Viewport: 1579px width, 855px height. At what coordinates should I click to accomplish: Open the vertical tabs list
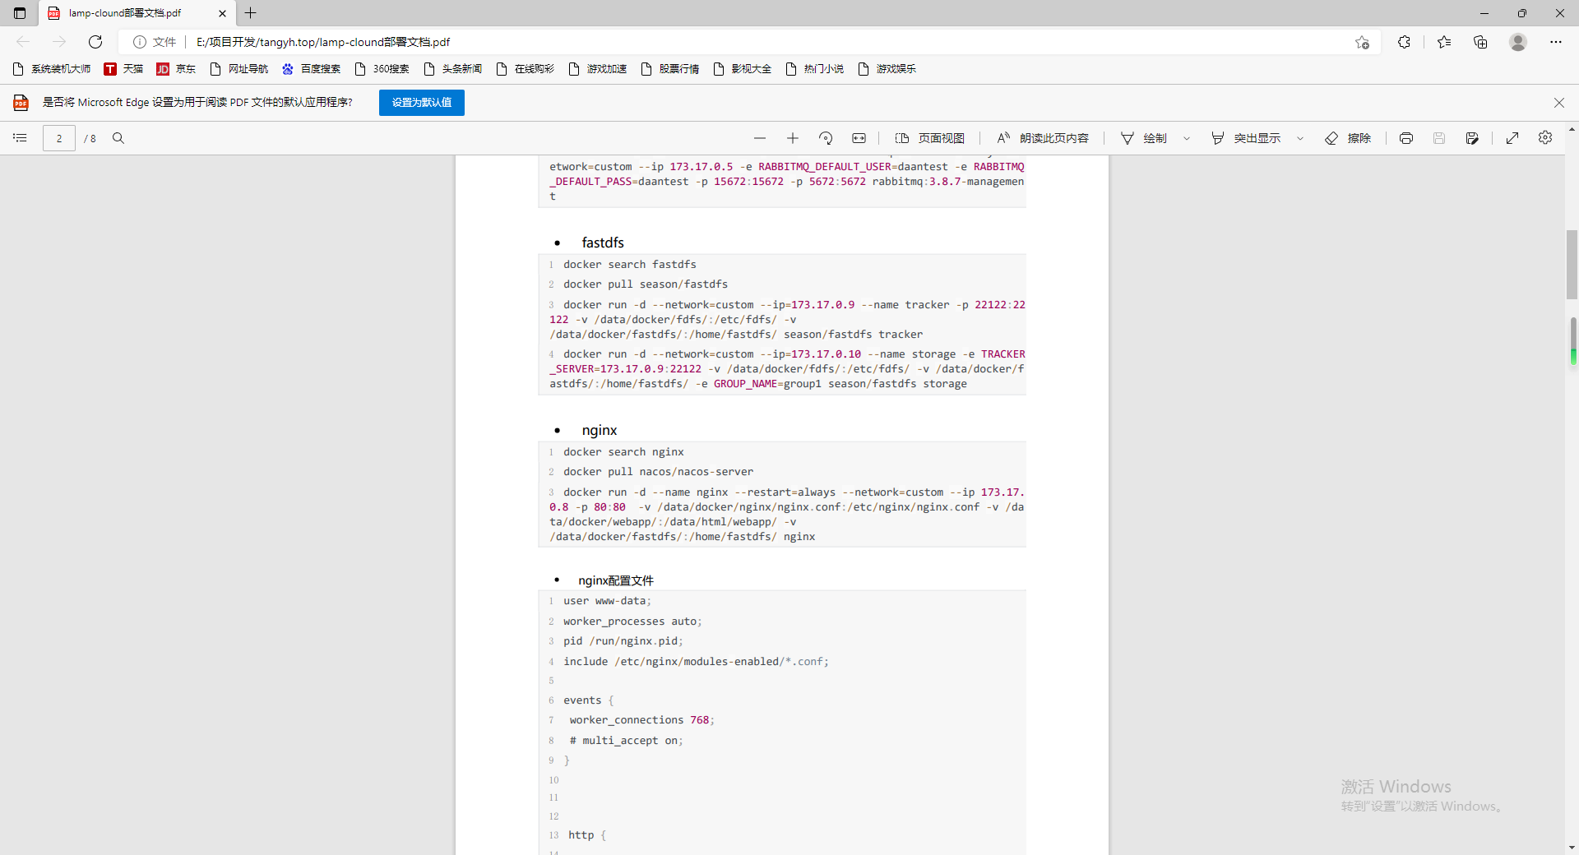pos(18,13)
